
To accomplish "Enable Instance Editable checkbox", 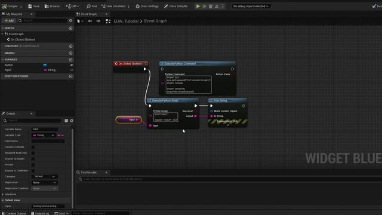I will [33, 148].
